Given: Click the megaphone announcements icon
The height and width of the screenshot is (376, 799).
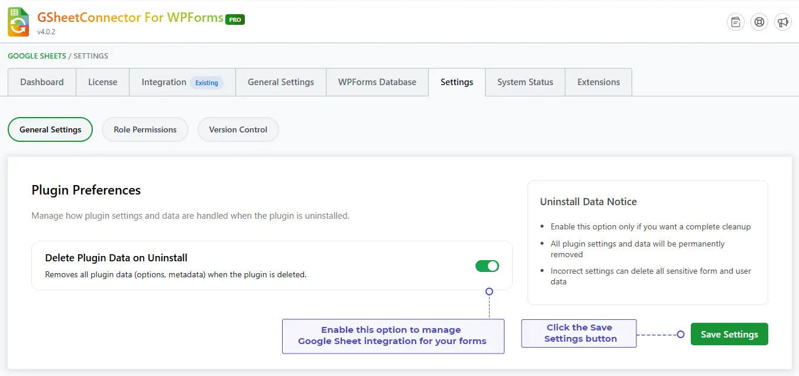Looking at the screenshot, I should click(x=783, y=22).
